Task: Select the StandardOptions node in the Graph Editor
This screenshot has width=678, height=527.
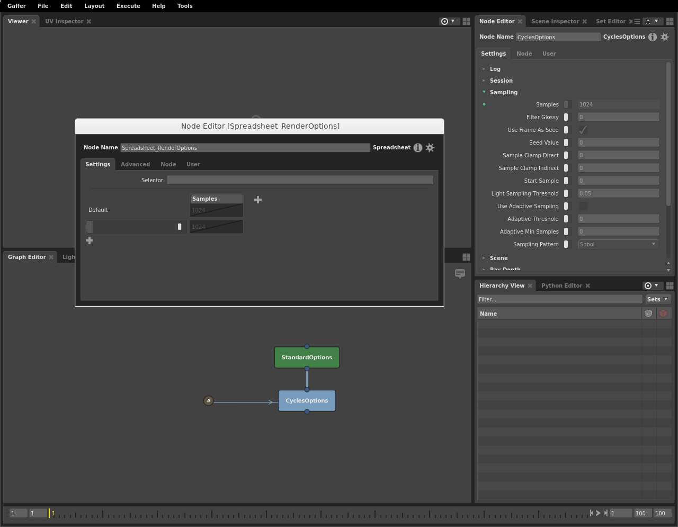Action: [x=307, y=357]
